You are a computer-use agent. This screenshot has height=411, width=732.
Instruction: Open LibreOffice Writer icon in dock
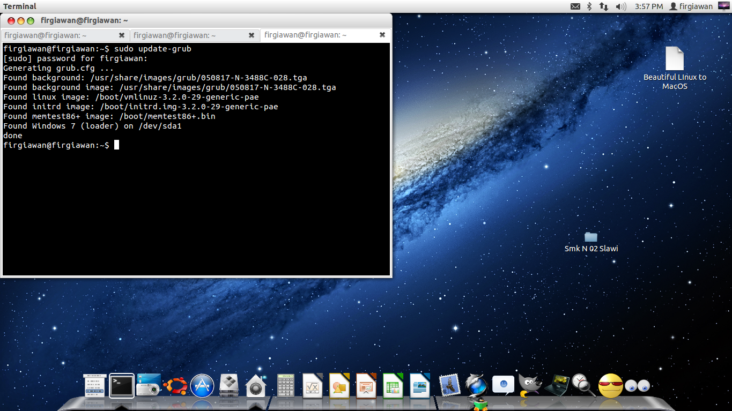pyautogui.click(x=420, y=386)
